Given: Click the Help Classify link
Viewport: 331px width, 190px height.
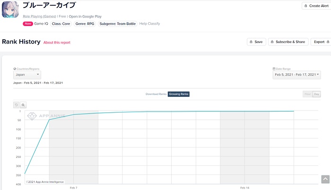Looking at the screenshot, I should pos(149,24).
